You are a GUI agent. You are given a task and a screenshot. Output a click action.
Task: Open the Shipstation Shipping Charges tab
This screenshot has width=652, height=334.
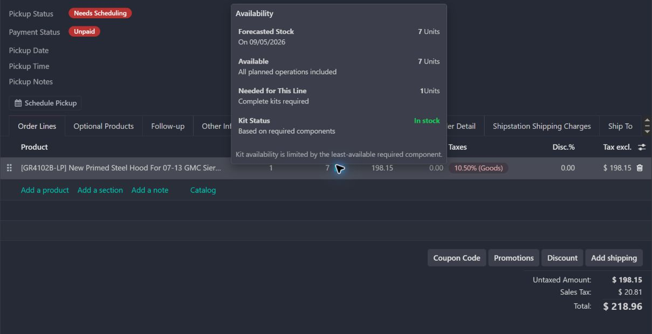542,126
